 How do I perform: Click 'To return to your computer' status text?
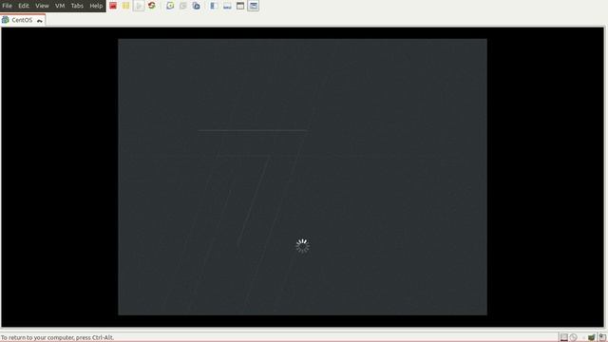click(57, 338)
